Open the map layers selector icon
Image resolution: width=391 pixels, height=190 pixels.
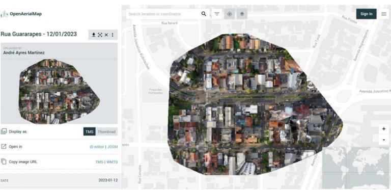[x=242, y=14]
